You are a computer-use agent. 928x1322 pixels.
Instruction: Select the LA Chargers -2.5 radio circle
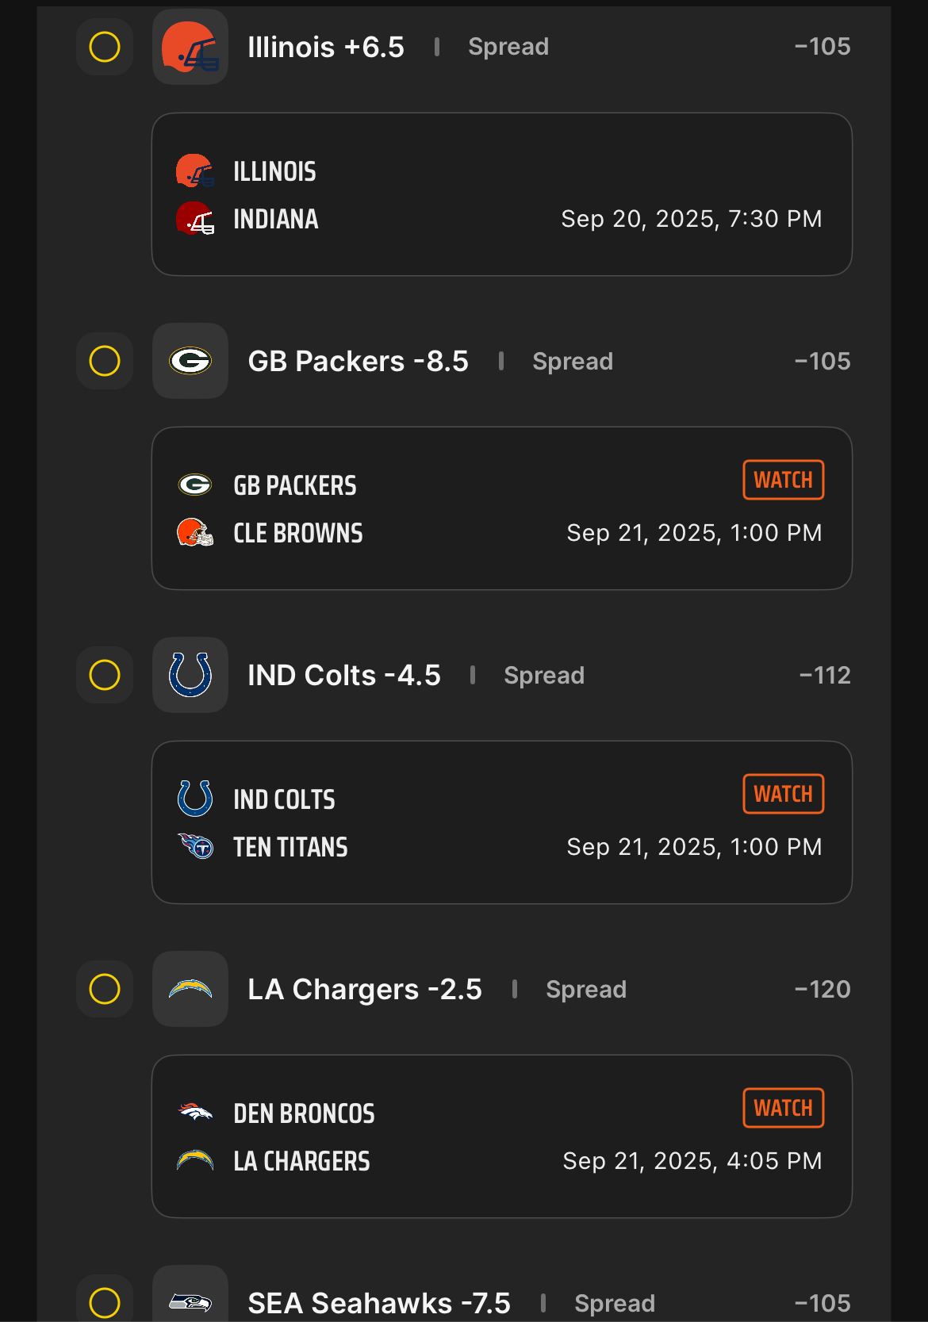coord(105,989)
